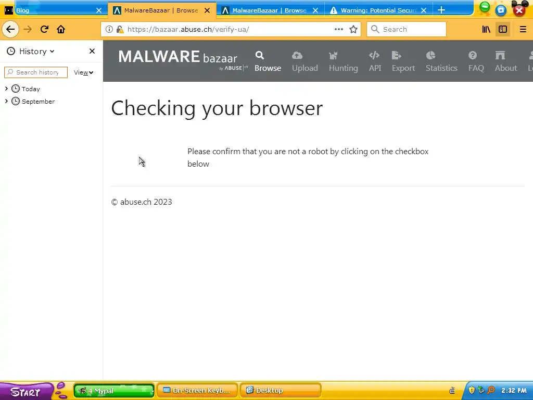Open the browser home page
Image resolution: width=533 pixels, height=400 pixels.
pos(61,29)
